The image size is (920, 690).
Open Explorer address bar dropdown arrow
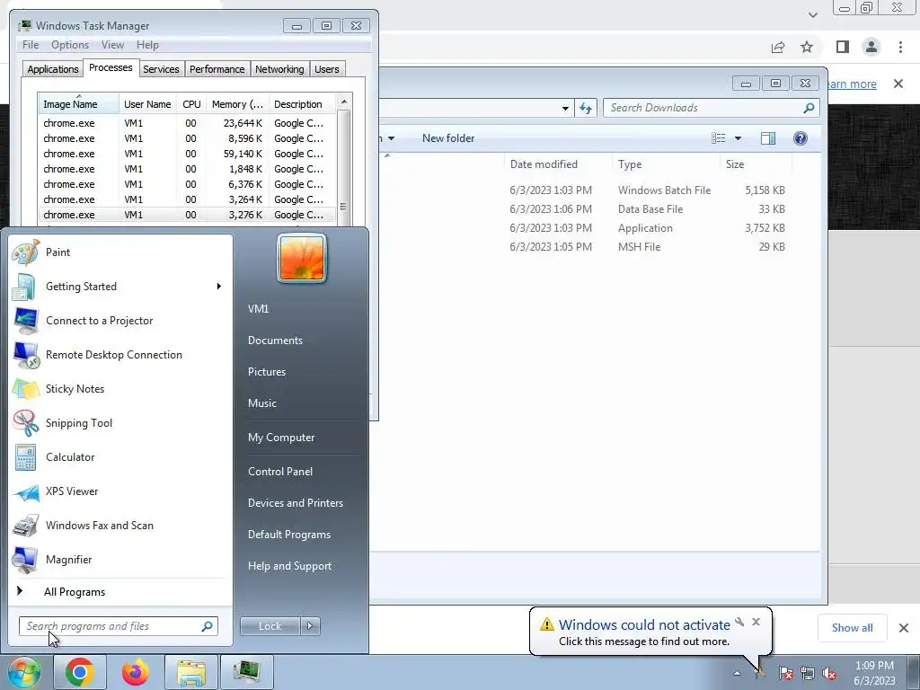565,108
